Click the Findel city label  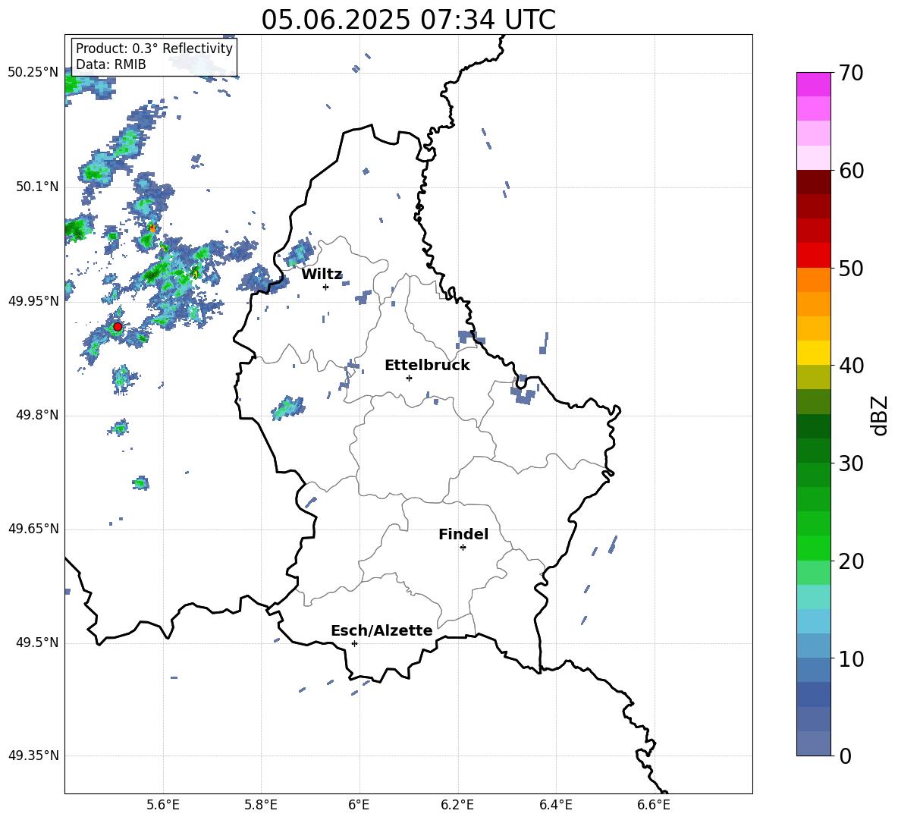463,534
